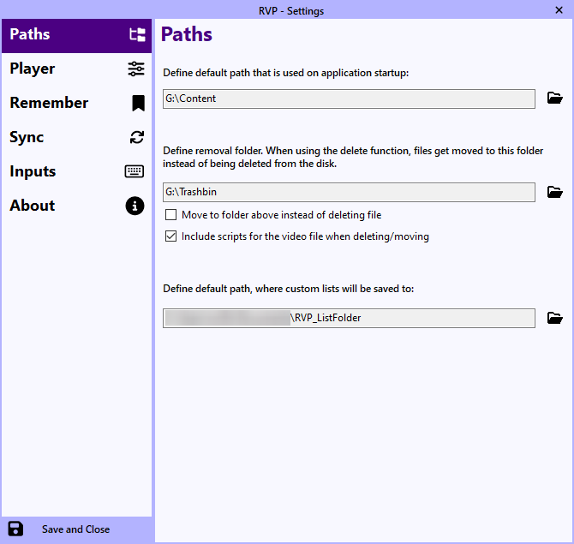Open the Player settings tab
The width and height of the screenshot is (574, 544).
[x=33, y=69]
